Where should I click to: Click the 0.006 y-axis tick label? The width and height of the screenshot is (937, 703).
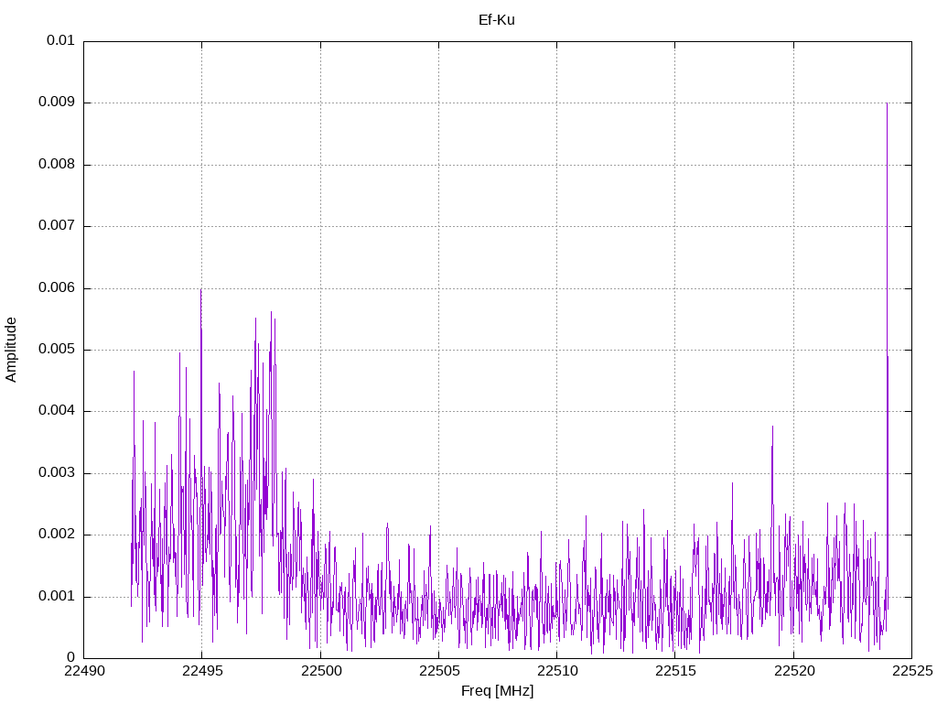tap(56, 288)
